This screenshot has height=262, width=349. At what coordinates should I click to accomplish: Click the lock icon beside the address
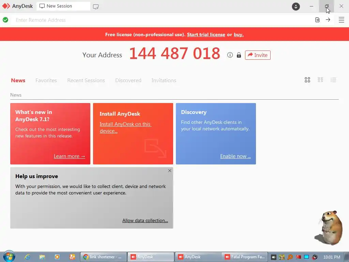pyautogui.click(x=239, y=55)
